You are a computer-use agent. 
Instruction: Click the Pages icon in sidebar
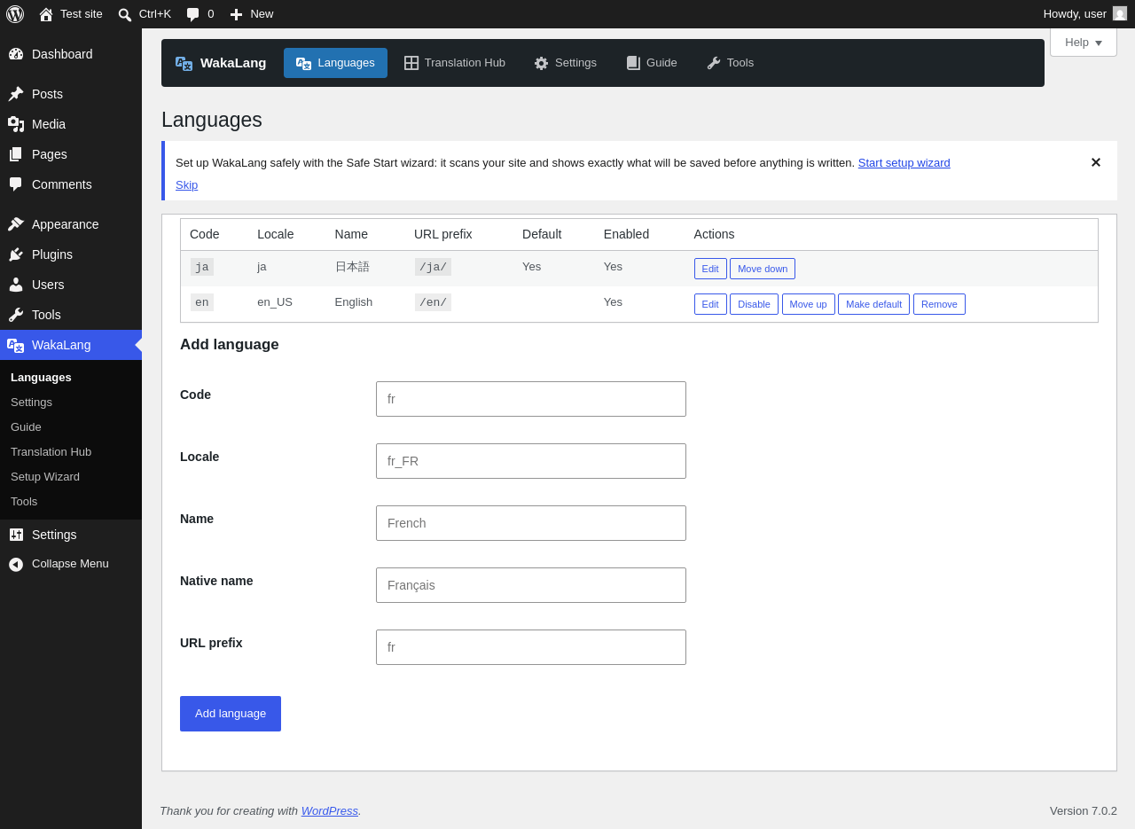click(16, 154)
